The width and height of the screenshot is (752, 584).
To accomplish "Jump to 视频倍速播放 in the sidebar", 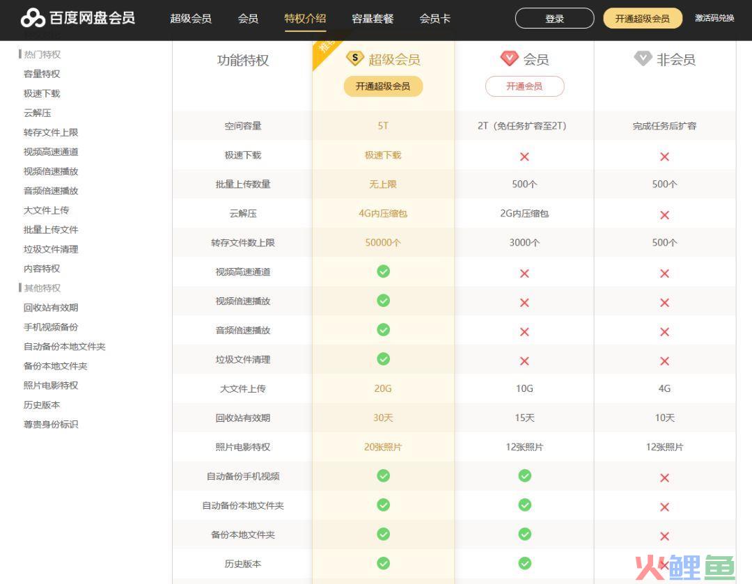I will click(51, 171).
